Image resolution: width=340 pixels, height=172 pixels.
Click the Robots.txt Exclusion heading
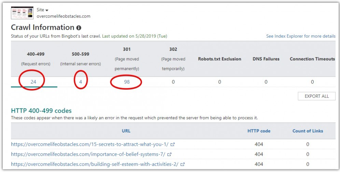pos(219,59)
